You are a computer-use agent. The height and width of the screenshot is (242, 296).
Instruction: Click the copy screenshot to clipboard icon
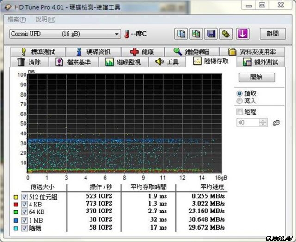pyautogui.click(x=196, y=34)
